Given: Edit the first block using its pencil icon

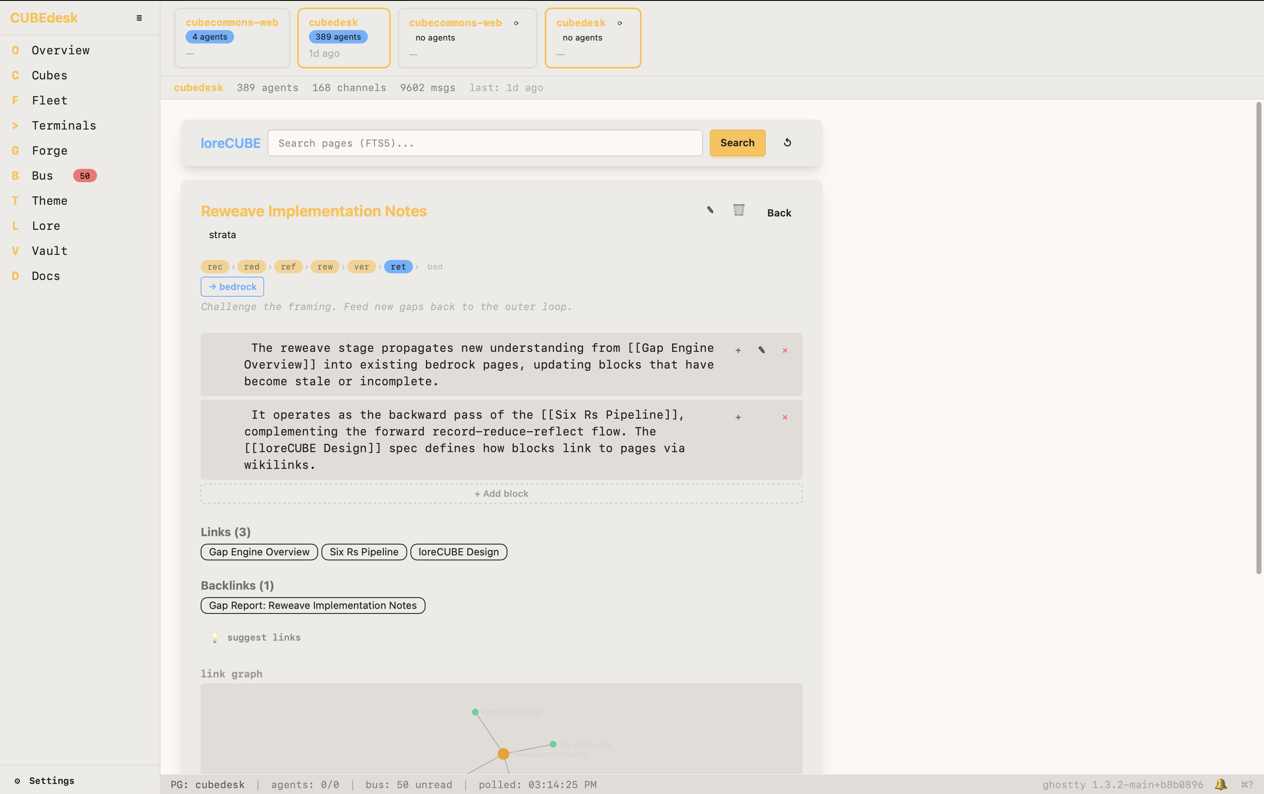Looking at the screenshot, I should click(x=761, y=350).
